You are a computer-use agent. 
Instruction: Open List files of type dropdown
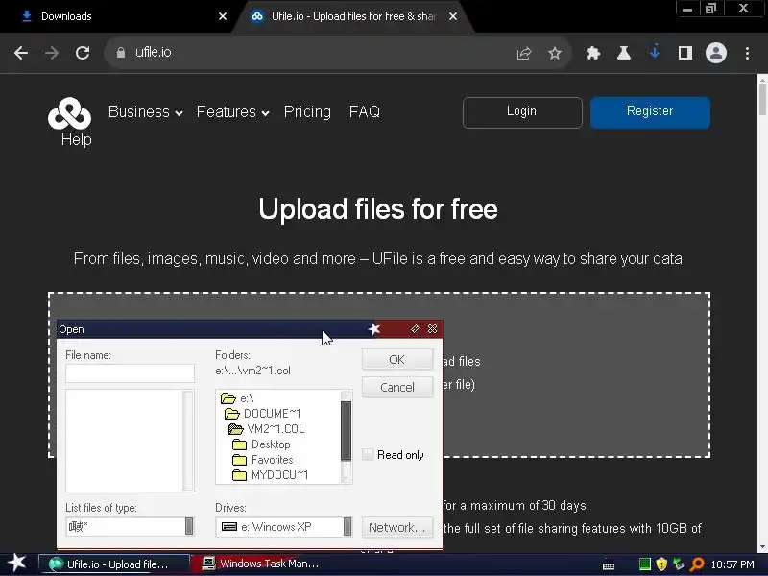[x=189, y=526]
